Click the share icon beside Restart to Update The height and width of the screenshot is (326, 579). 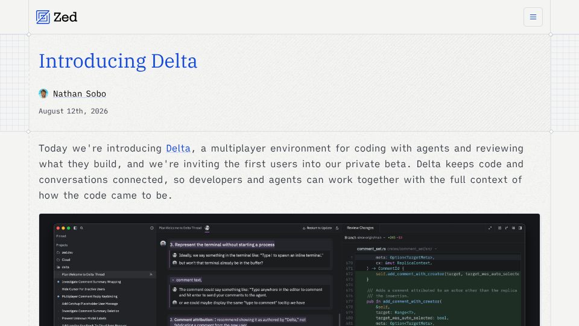[337, 228]
